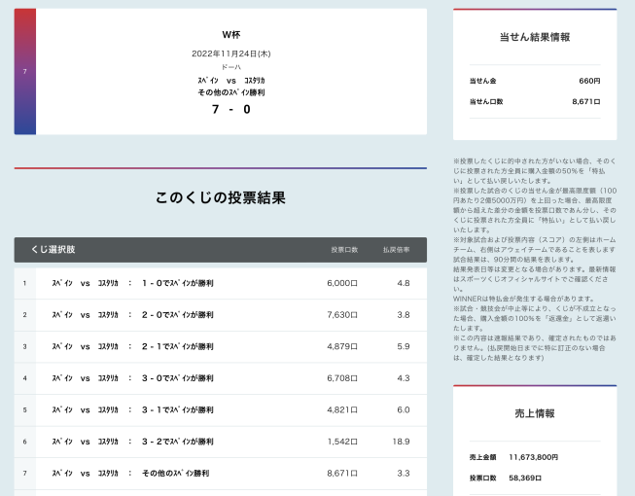Click the 当せん結果情報 panel heading
This screenshot has height=496, width=635.
coord(534,37)
